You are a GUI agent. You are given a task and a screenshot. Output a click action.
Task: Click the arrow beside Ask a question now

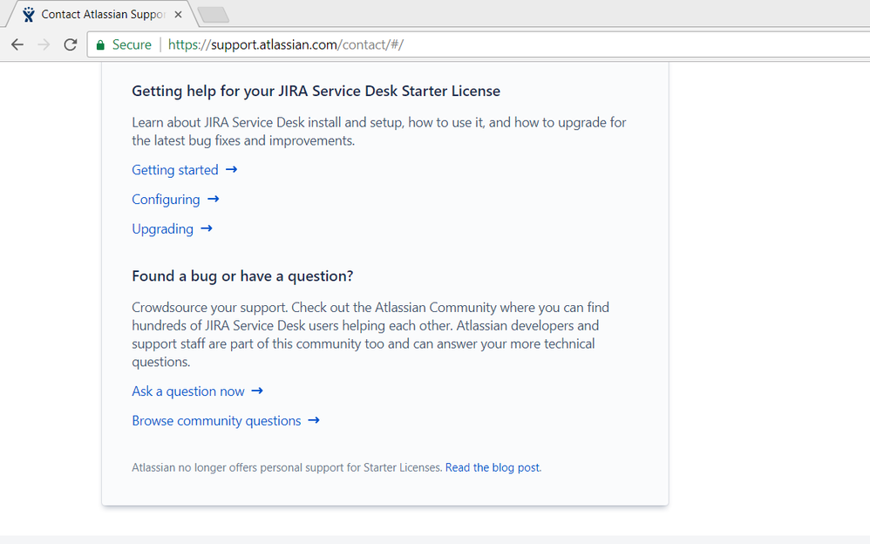(x=257, y=391)
